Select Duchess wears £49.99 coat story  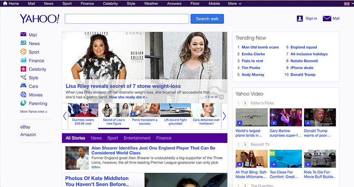(x=83, y=116)
